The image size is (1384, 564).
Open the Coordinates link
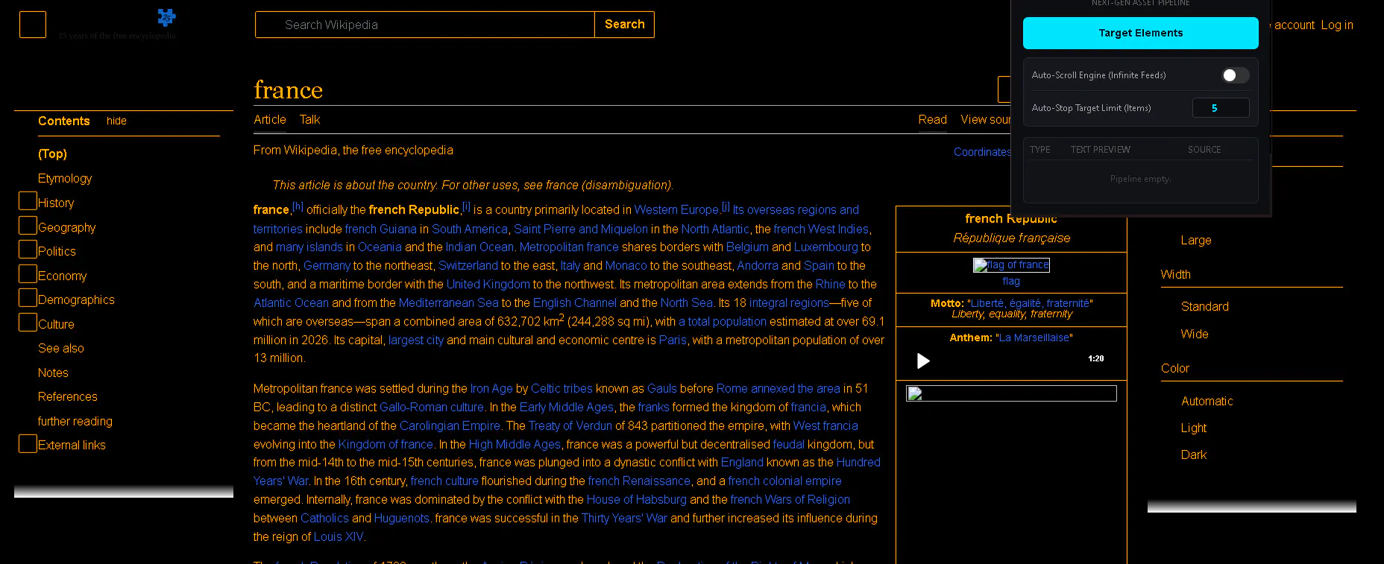pos(982,152)
